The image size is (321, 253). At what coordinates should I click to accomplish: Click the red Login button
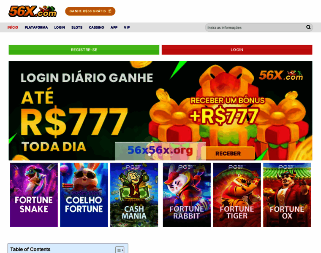tap(237, 50)
